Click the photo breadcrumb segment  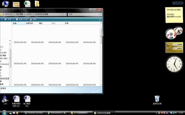(x=29, y=14)
